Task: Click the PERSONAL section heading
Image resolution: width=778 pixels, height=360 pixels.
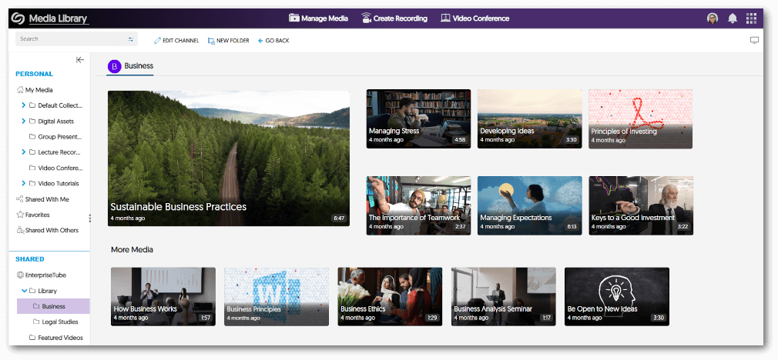Action: click(x=34, y=74)
